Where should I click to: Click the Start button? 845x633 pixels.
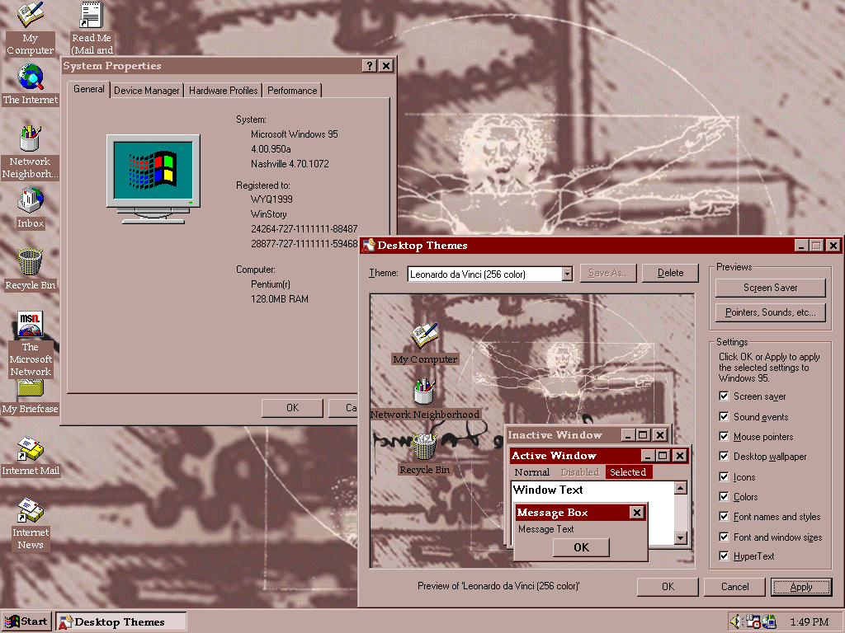coord(26,621)
